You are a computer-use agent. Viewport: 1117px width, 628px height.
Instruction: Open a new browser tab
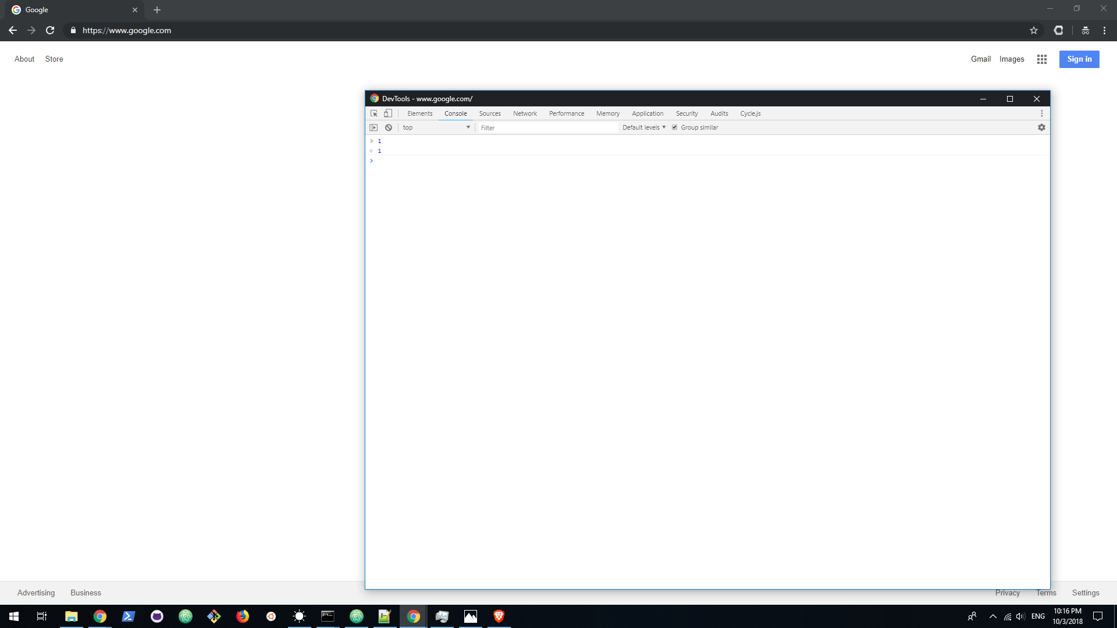pos(157,10)
